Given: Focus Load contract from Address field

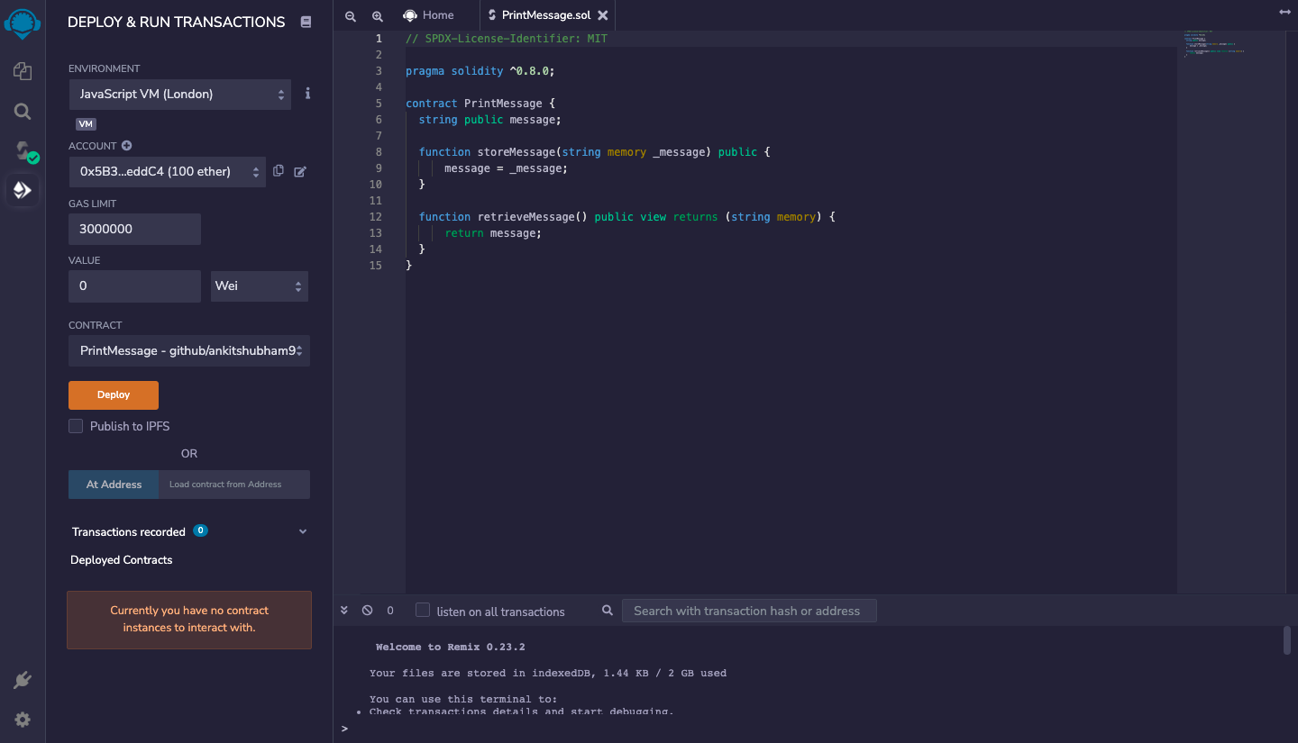Looking at the screenshot, I should point(234,484).
